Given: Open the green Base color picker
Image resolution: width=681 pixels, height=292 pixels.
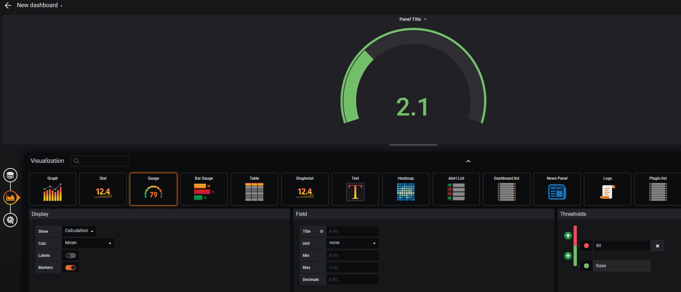Looking at the screenshot, I should pyautogui.click(x=586, y=266).
